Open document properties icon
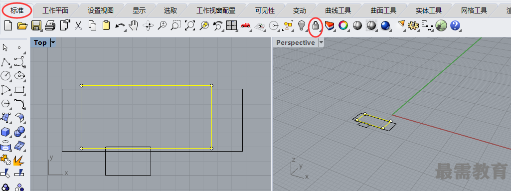The width and height of the screenshot is (511, 191). tap(64, 25)
